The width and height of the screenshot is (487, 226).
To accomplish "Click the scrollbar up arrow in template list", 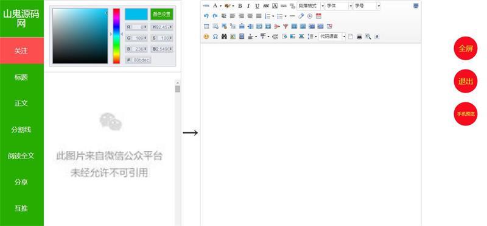I will pyautogui.click(x=178, y=83).
